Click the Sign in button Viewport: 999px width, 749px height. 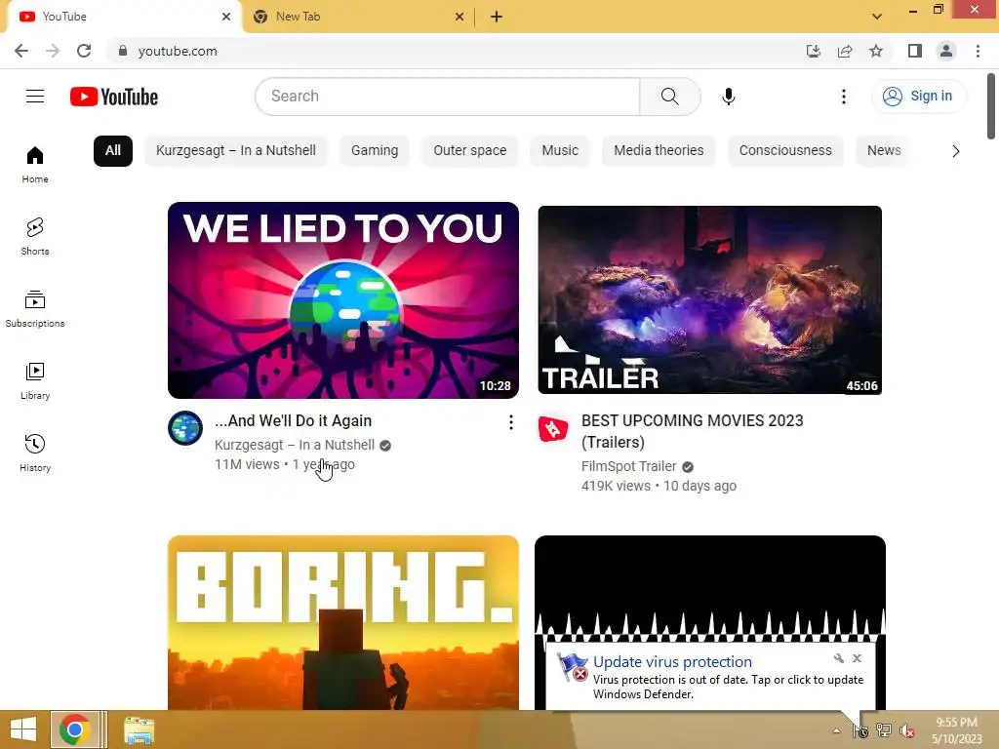tap(918, 97)
